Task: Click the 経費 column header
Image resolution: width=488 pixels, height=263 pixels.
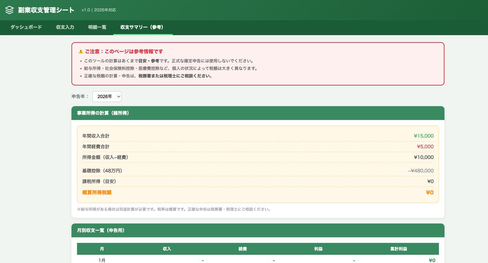Action: (x=242, y=249)
